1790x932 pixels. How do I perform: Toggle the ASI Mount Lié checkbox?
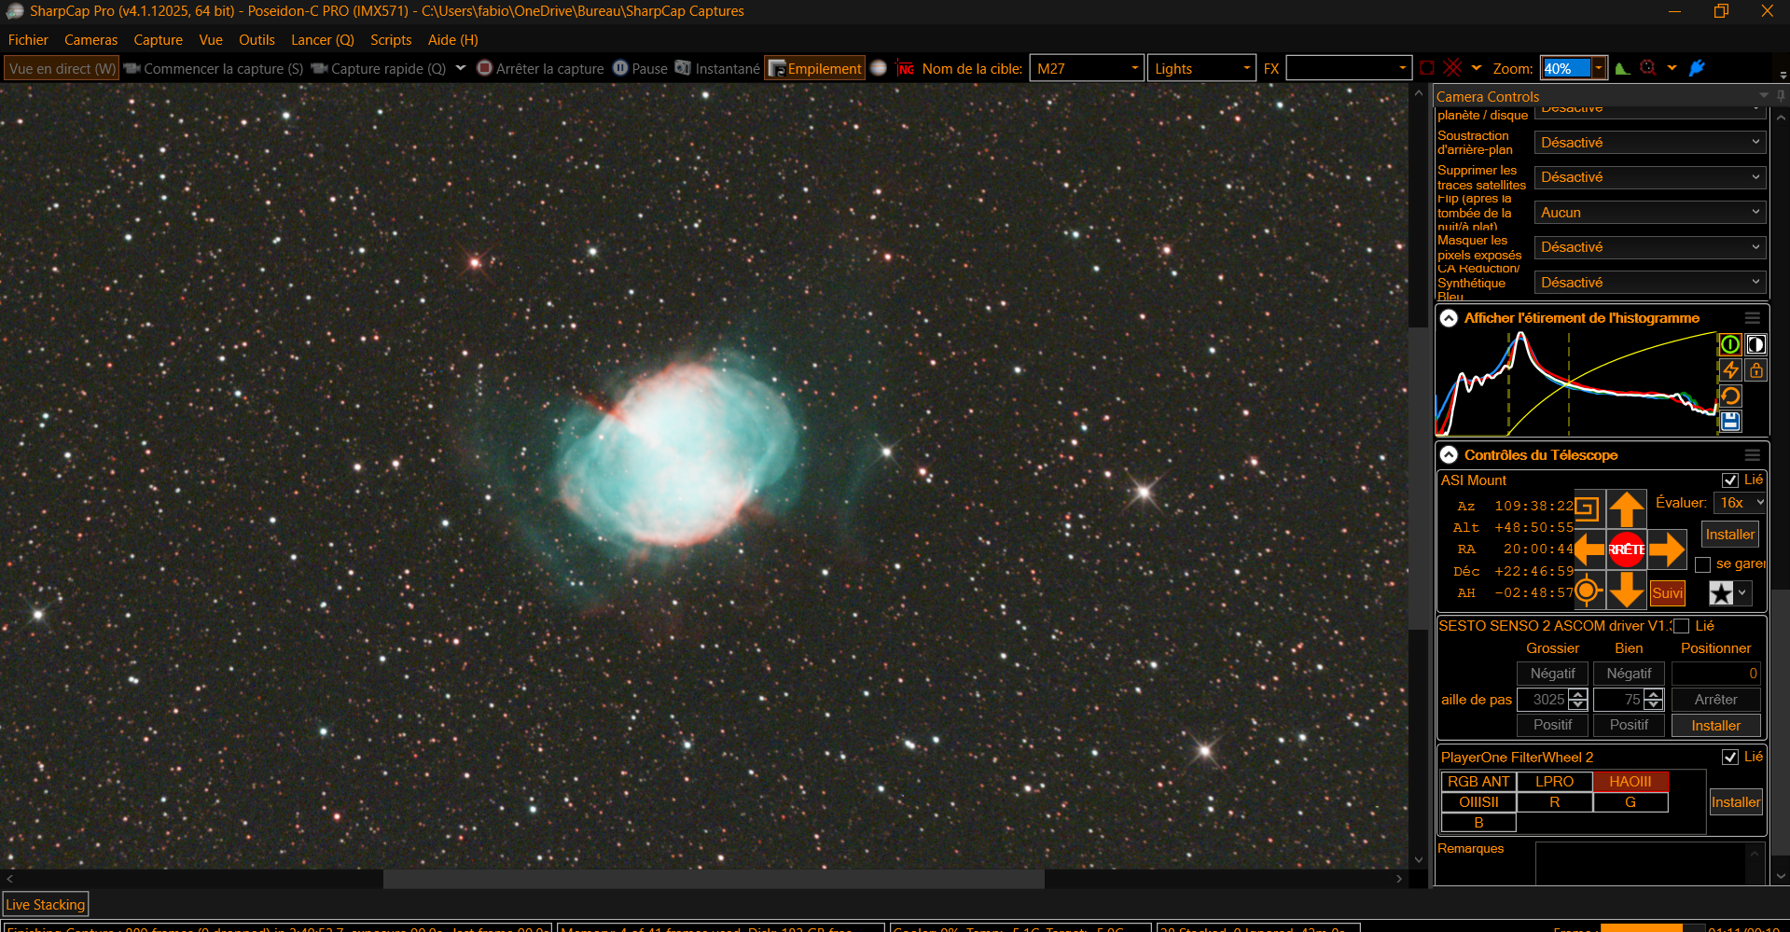(1730, 480)
